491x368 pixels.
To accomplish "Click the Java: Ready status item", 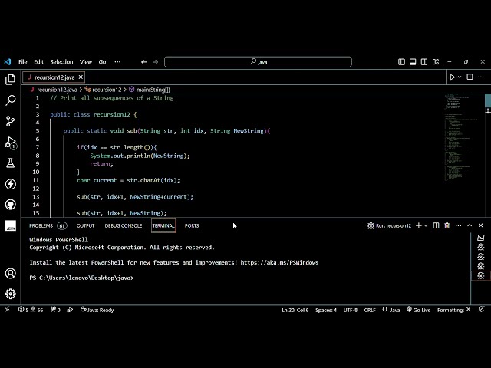I will [x=97, y=310].
